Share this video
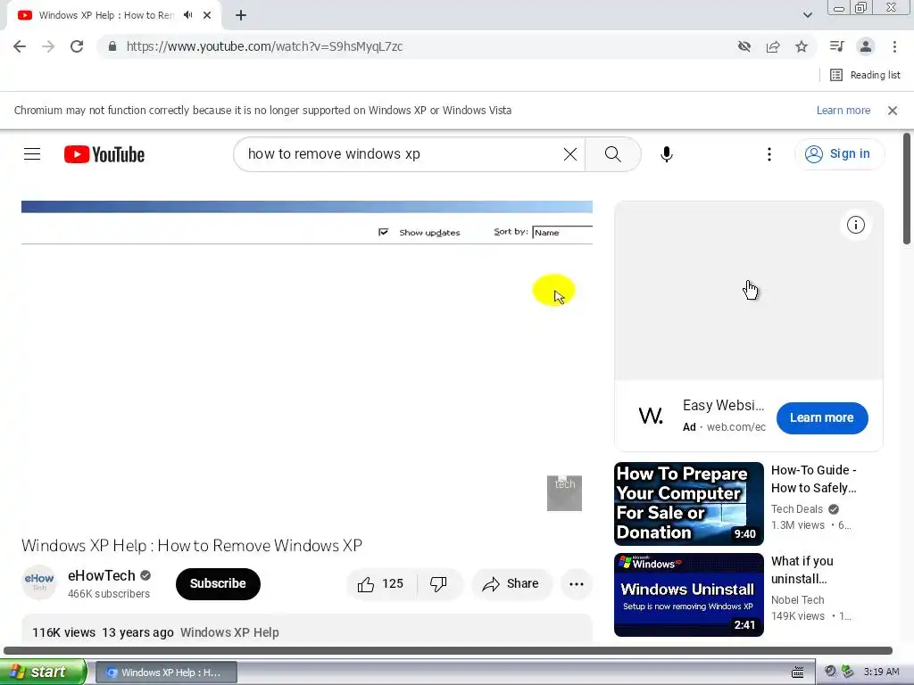The width and height of the screenshot is (914, 685). [x=511, y=583]
